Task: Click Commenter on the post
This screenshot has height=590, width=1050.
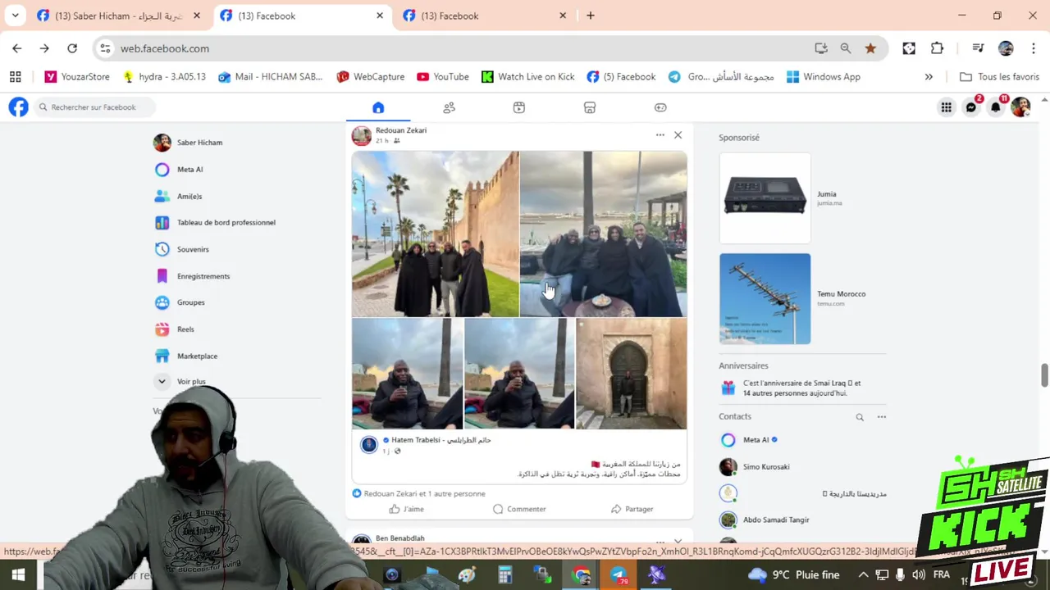Action: click(x=519, y=509)
